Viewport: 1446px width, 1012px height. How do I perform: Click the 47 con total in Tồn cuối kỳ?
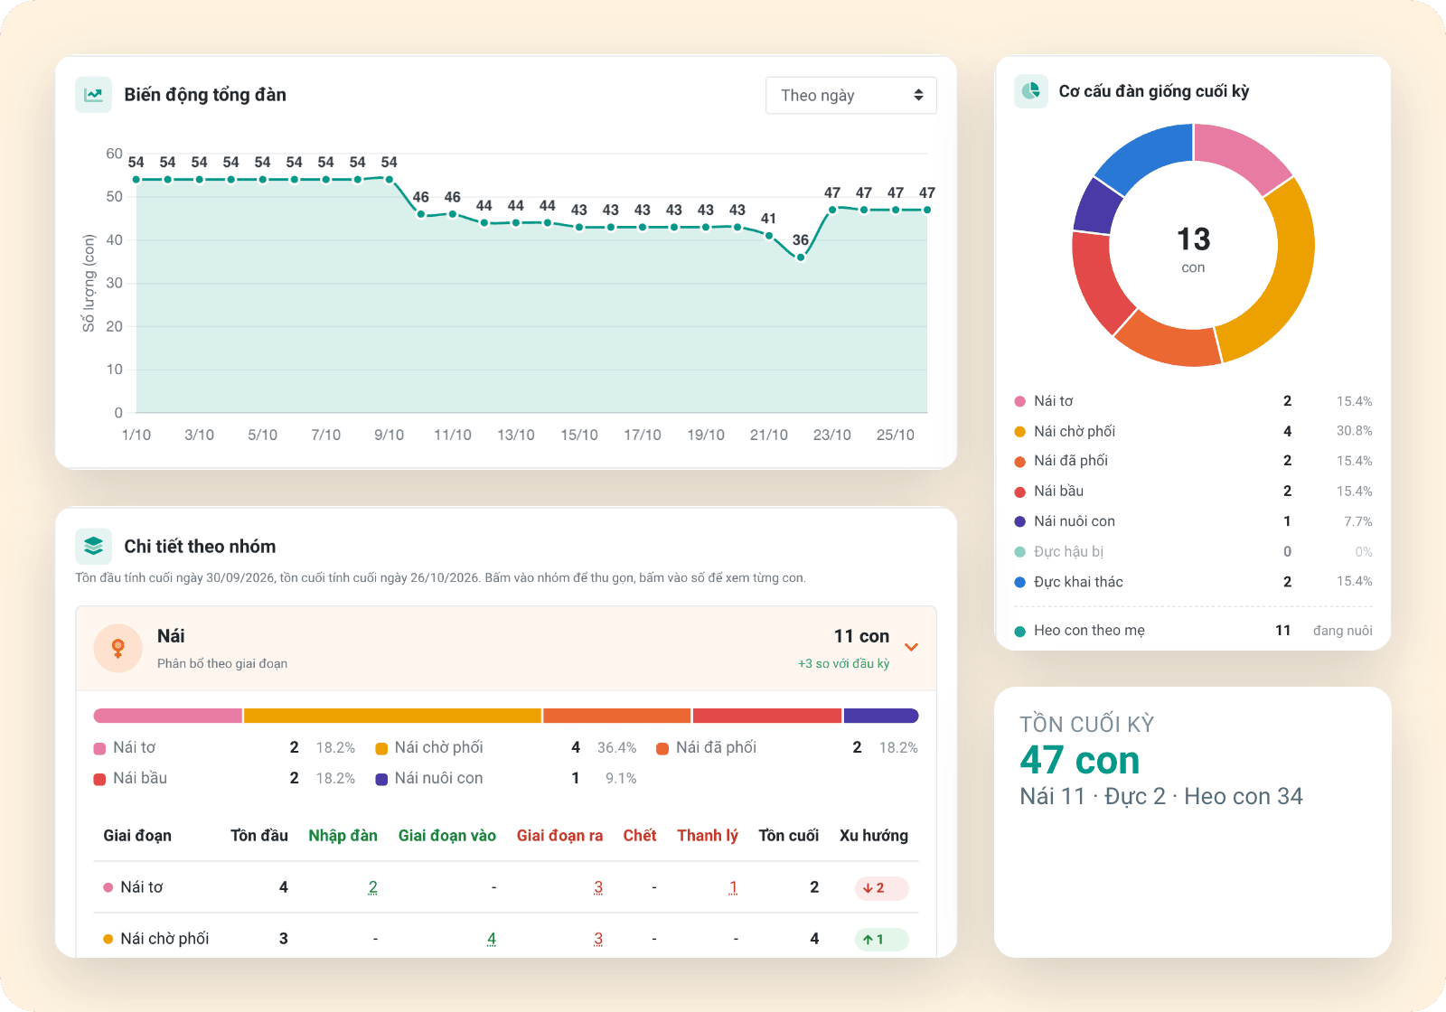[x=1080, y=761]
